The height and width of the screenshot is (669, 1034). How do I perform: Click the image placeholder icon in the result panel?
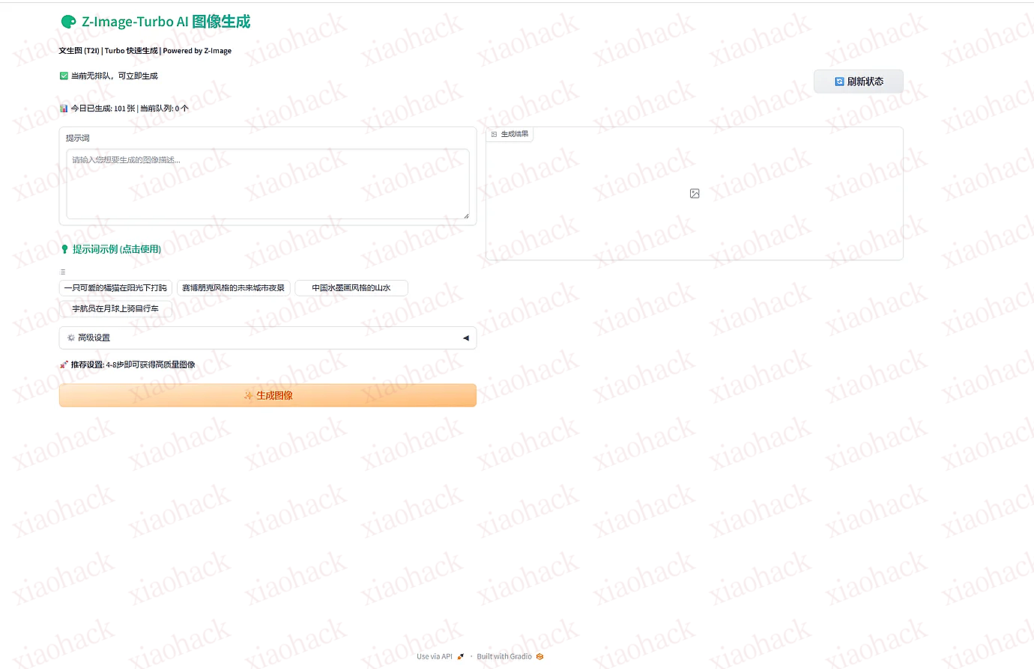(x=695, y=194)
